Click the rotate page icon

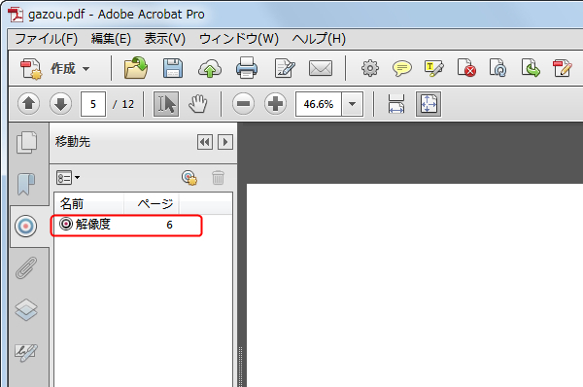(497, 68)
